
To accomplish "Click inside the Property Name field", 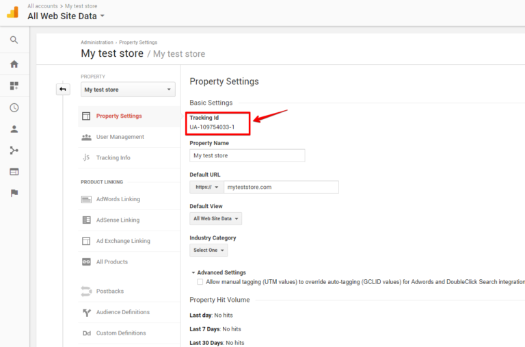I will click(247, 155).
